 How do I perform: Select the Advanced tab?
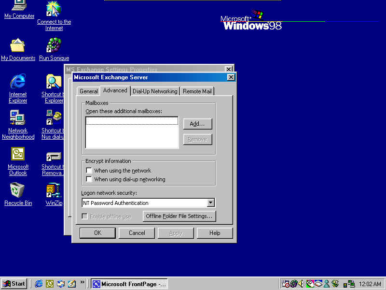point(115,90)
